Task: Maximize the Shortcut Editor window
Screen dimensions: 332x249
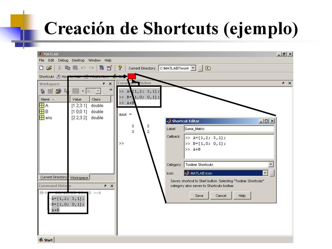Action: [267, 121]
